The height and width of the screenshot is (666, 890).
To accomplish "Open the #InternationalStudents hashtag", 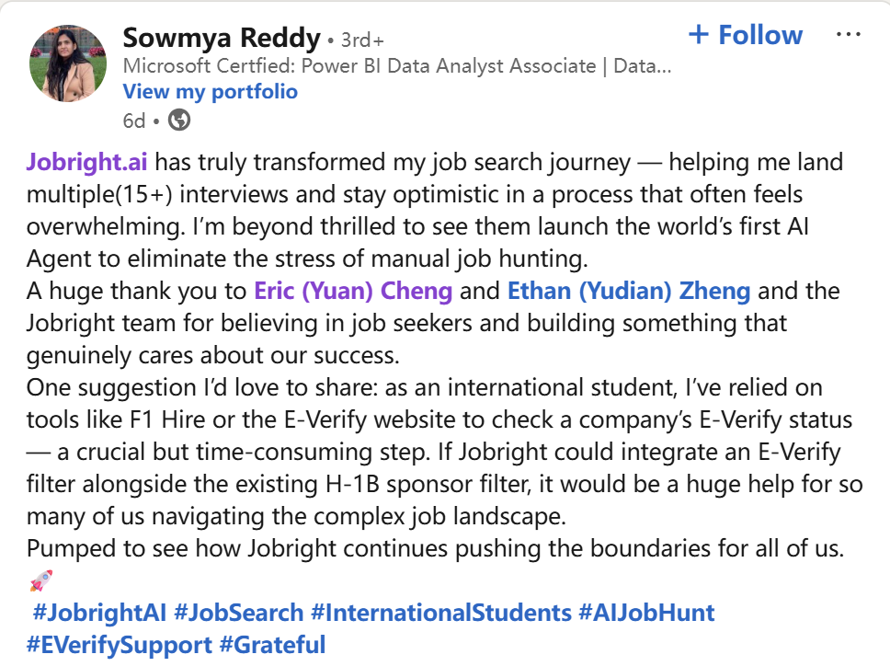I will tap(441, 613).
